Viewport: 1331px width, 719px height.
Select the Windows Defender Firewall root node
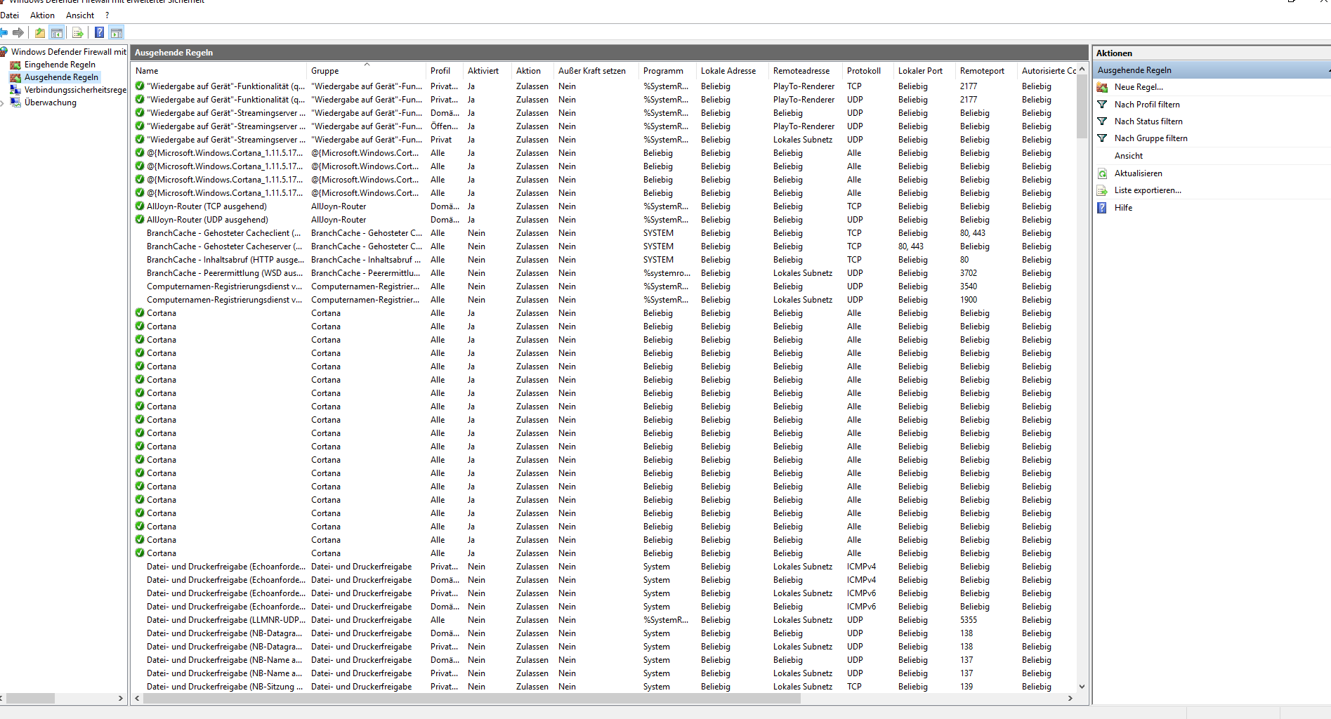(x=68, y=52)
